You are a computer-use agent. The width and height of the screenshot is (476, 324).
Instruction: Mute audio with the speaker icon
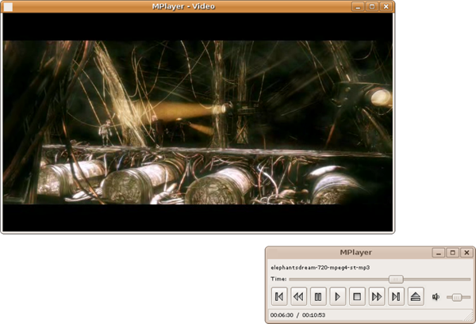point(436,297)
